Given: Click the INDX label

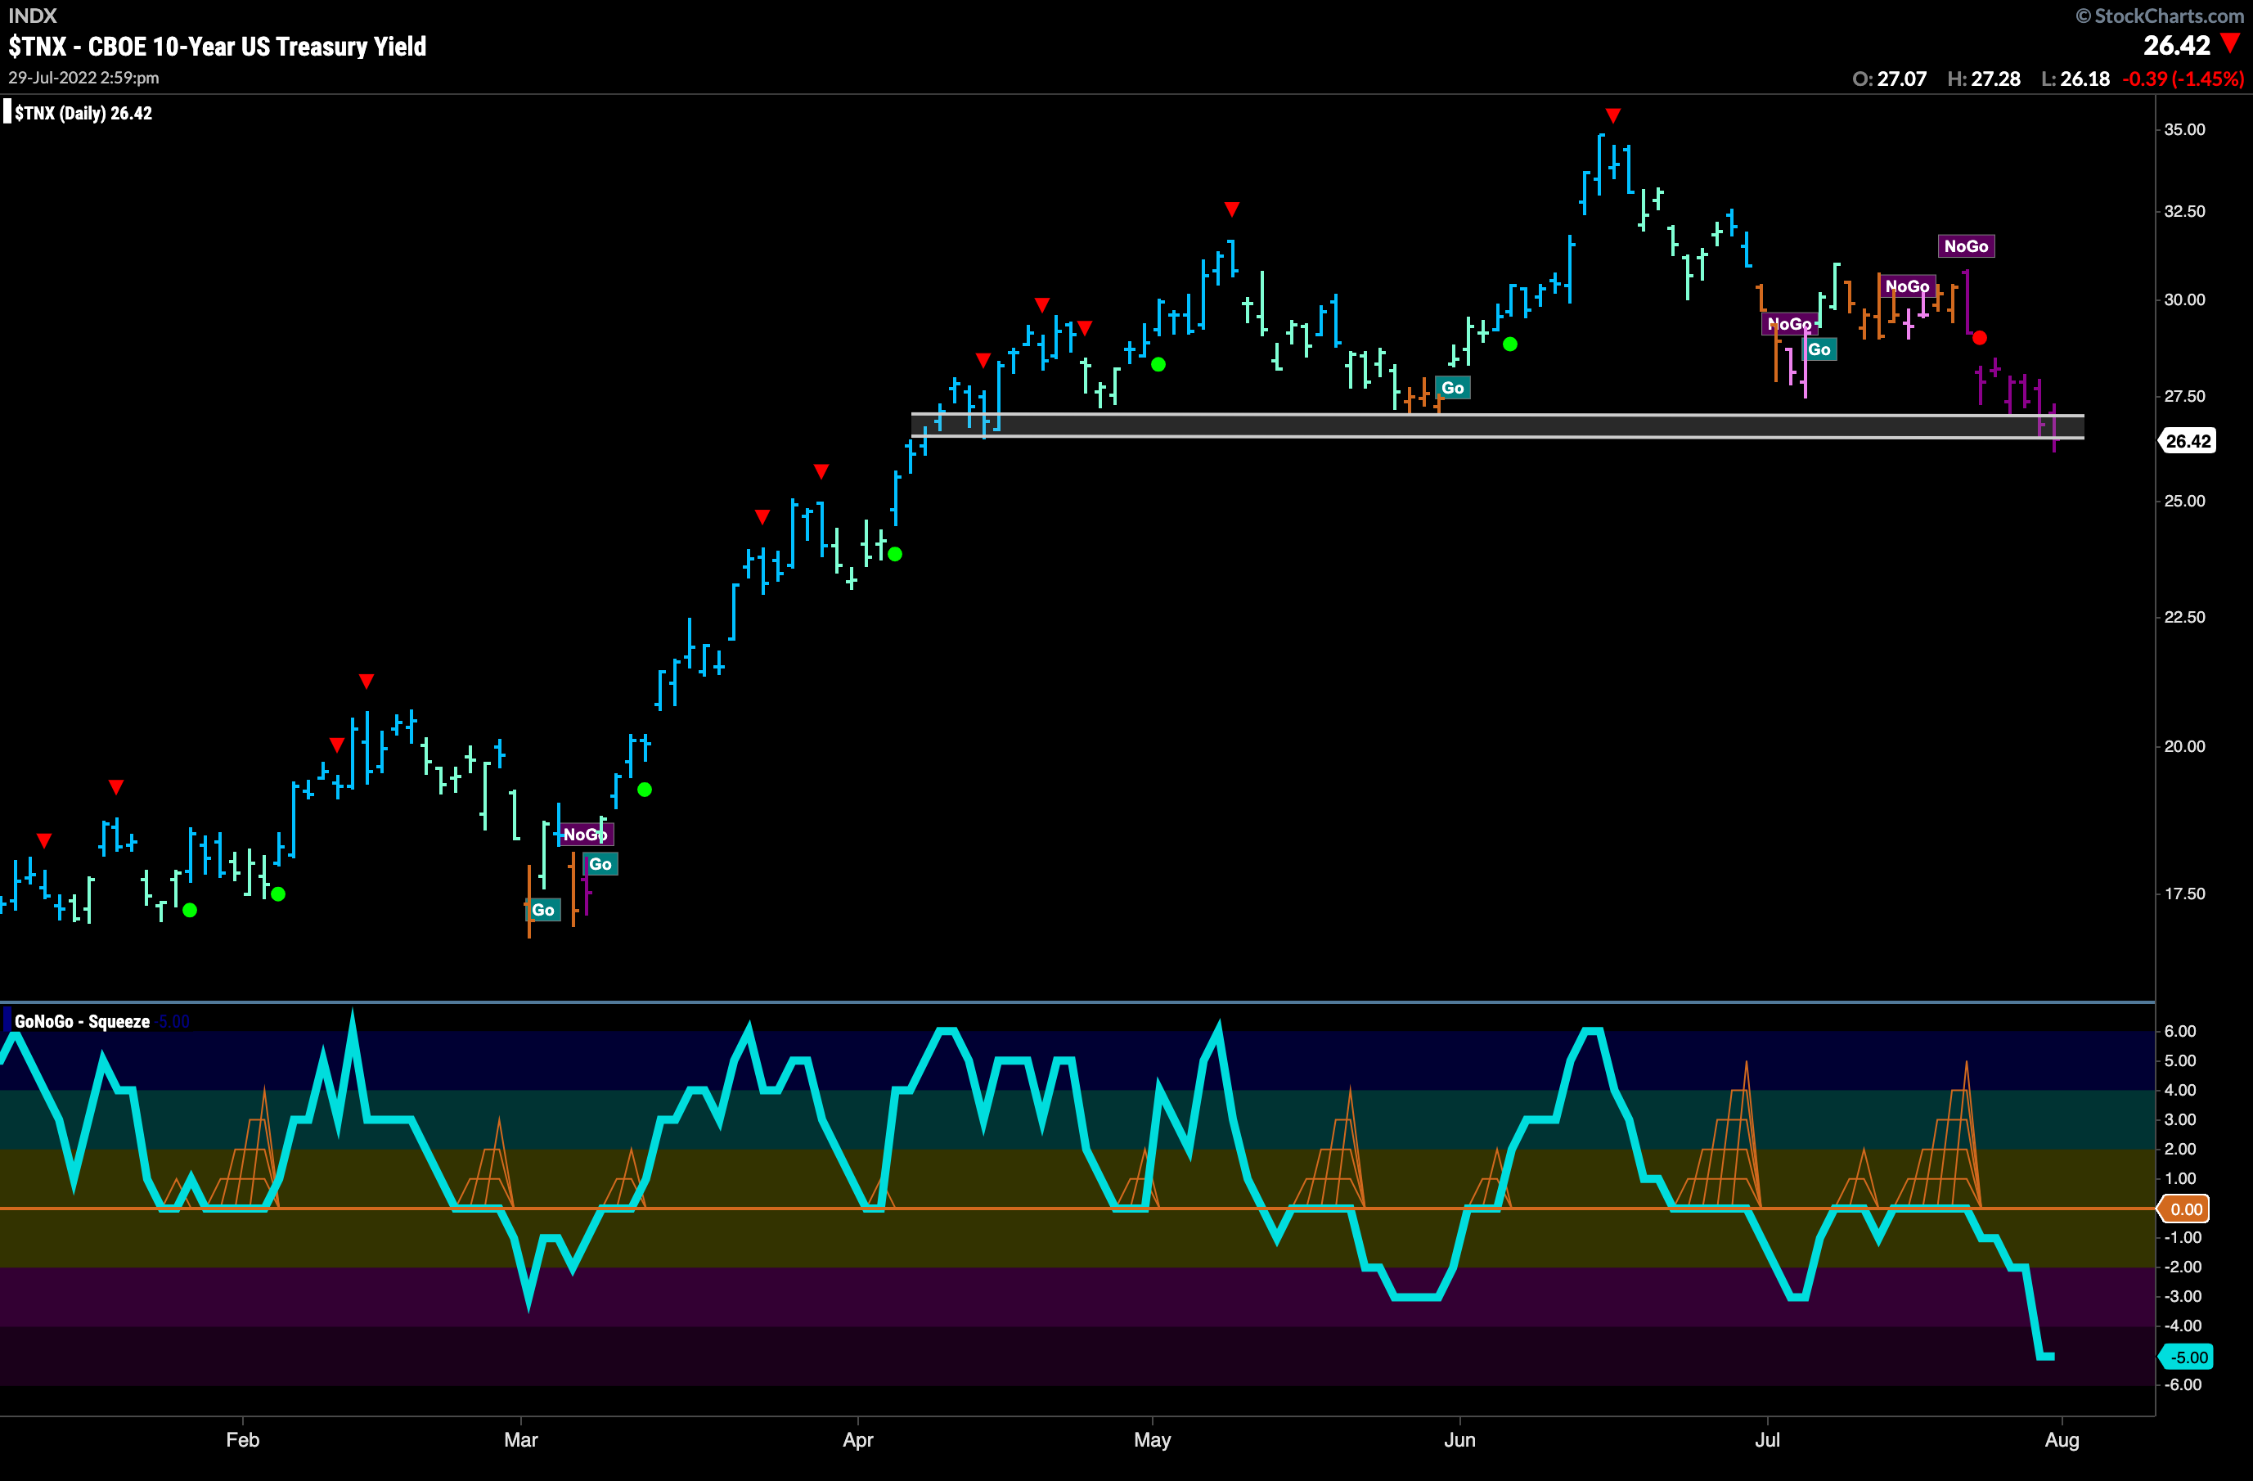Looking at the screenshot, I should click(x=32, y=16).
